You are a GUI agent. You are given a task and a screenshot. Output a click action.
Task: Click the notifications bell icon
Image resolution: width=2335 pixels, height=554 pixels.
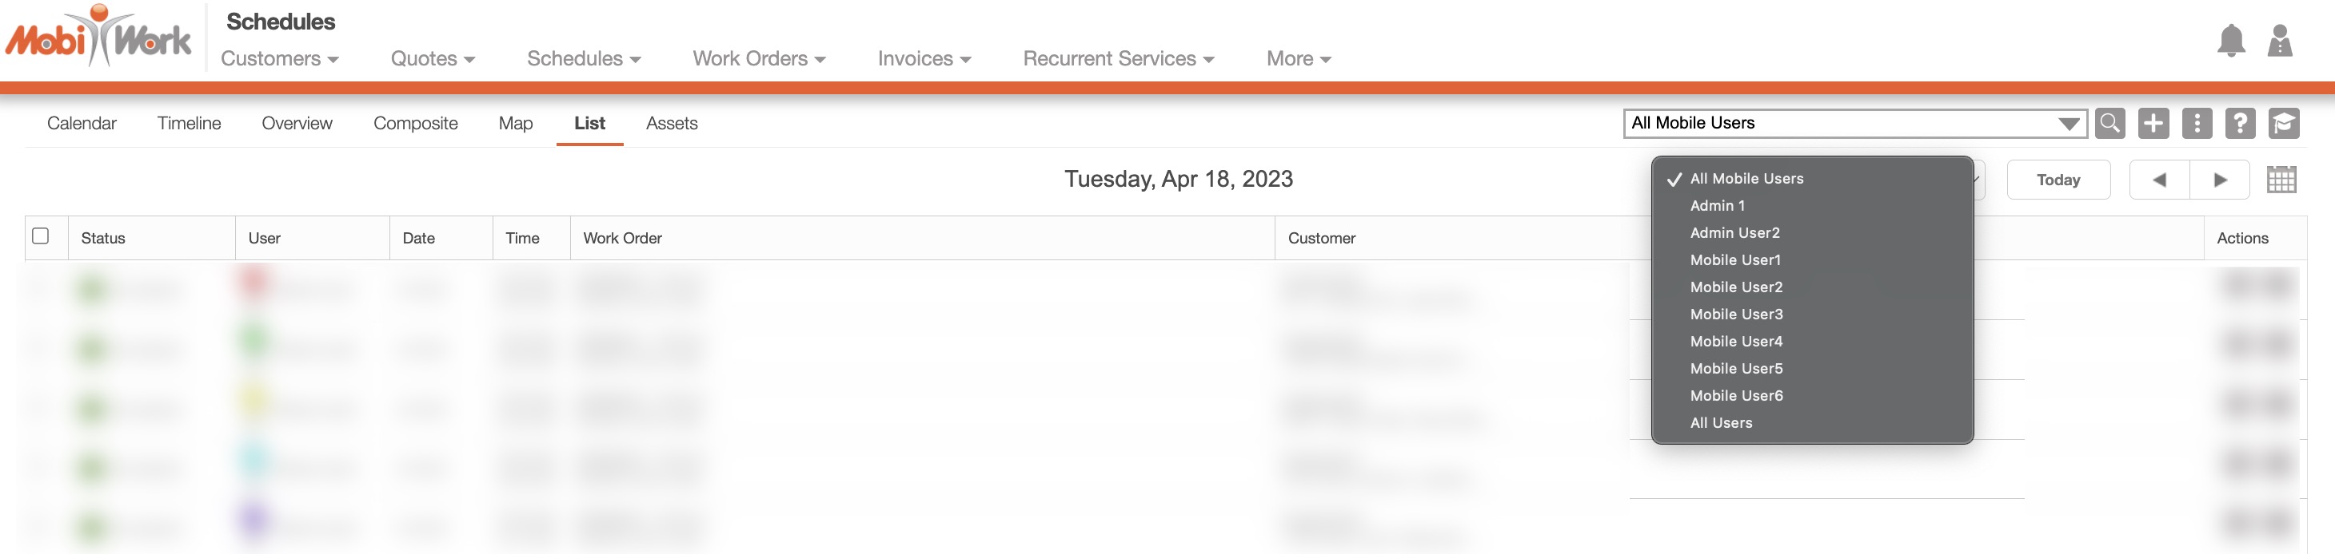click(2231, 42)
